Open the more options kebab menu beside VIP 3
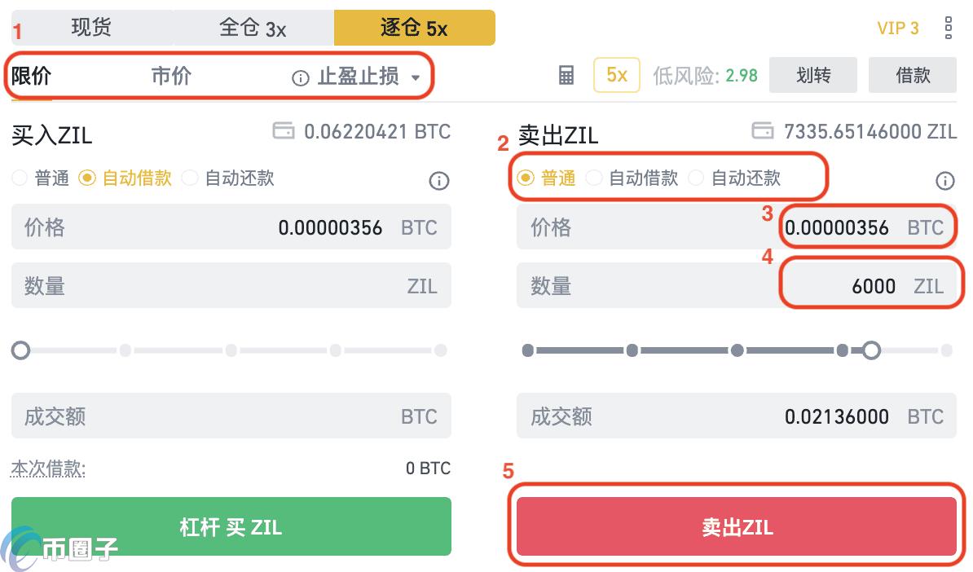Image resolution: width=973 pixels, height=572 pixels. [x=947, y=28]
